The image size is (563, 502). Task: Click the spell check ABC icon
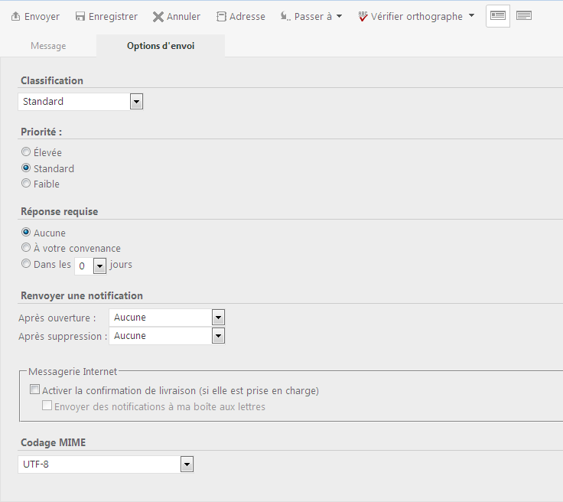(363, 16)
